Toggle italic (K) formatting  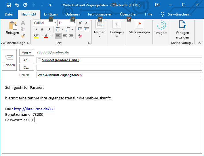click(x=42, y=29)
